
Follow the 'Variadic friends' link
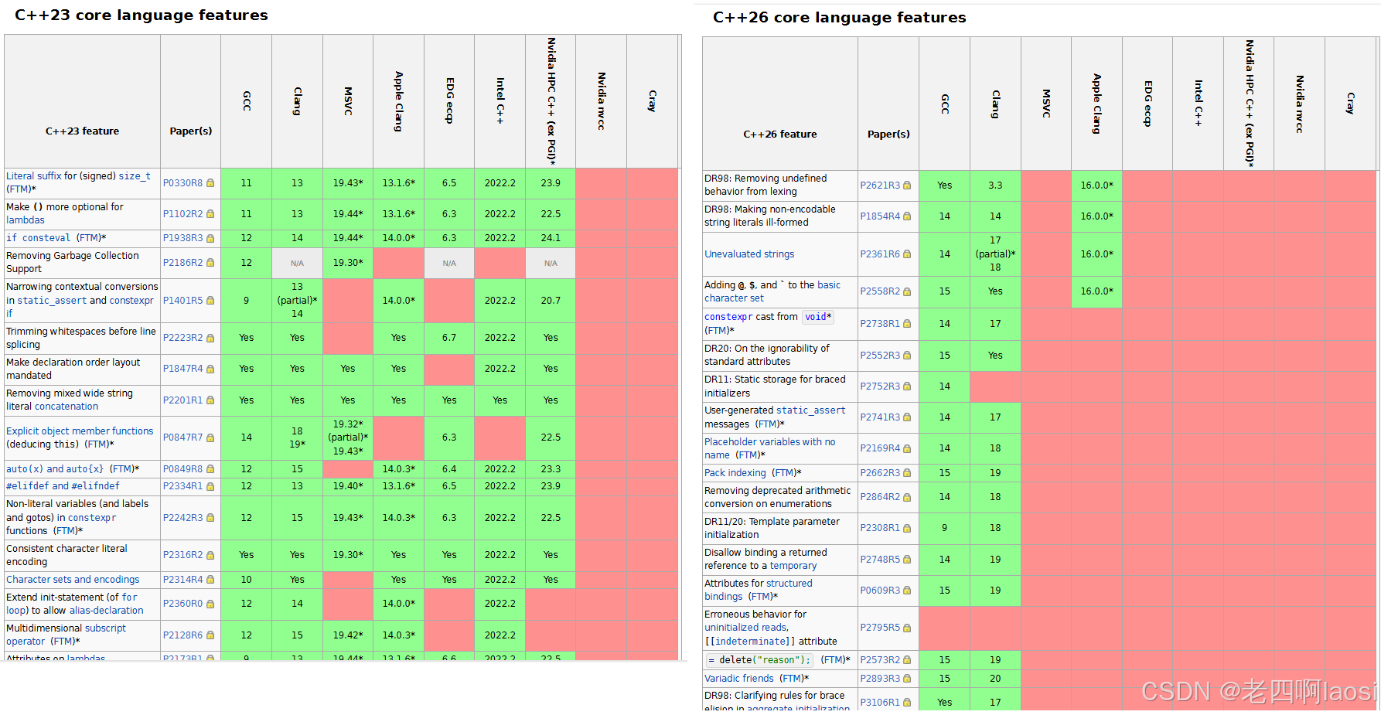pyautogui.click(x=739, y=679)
